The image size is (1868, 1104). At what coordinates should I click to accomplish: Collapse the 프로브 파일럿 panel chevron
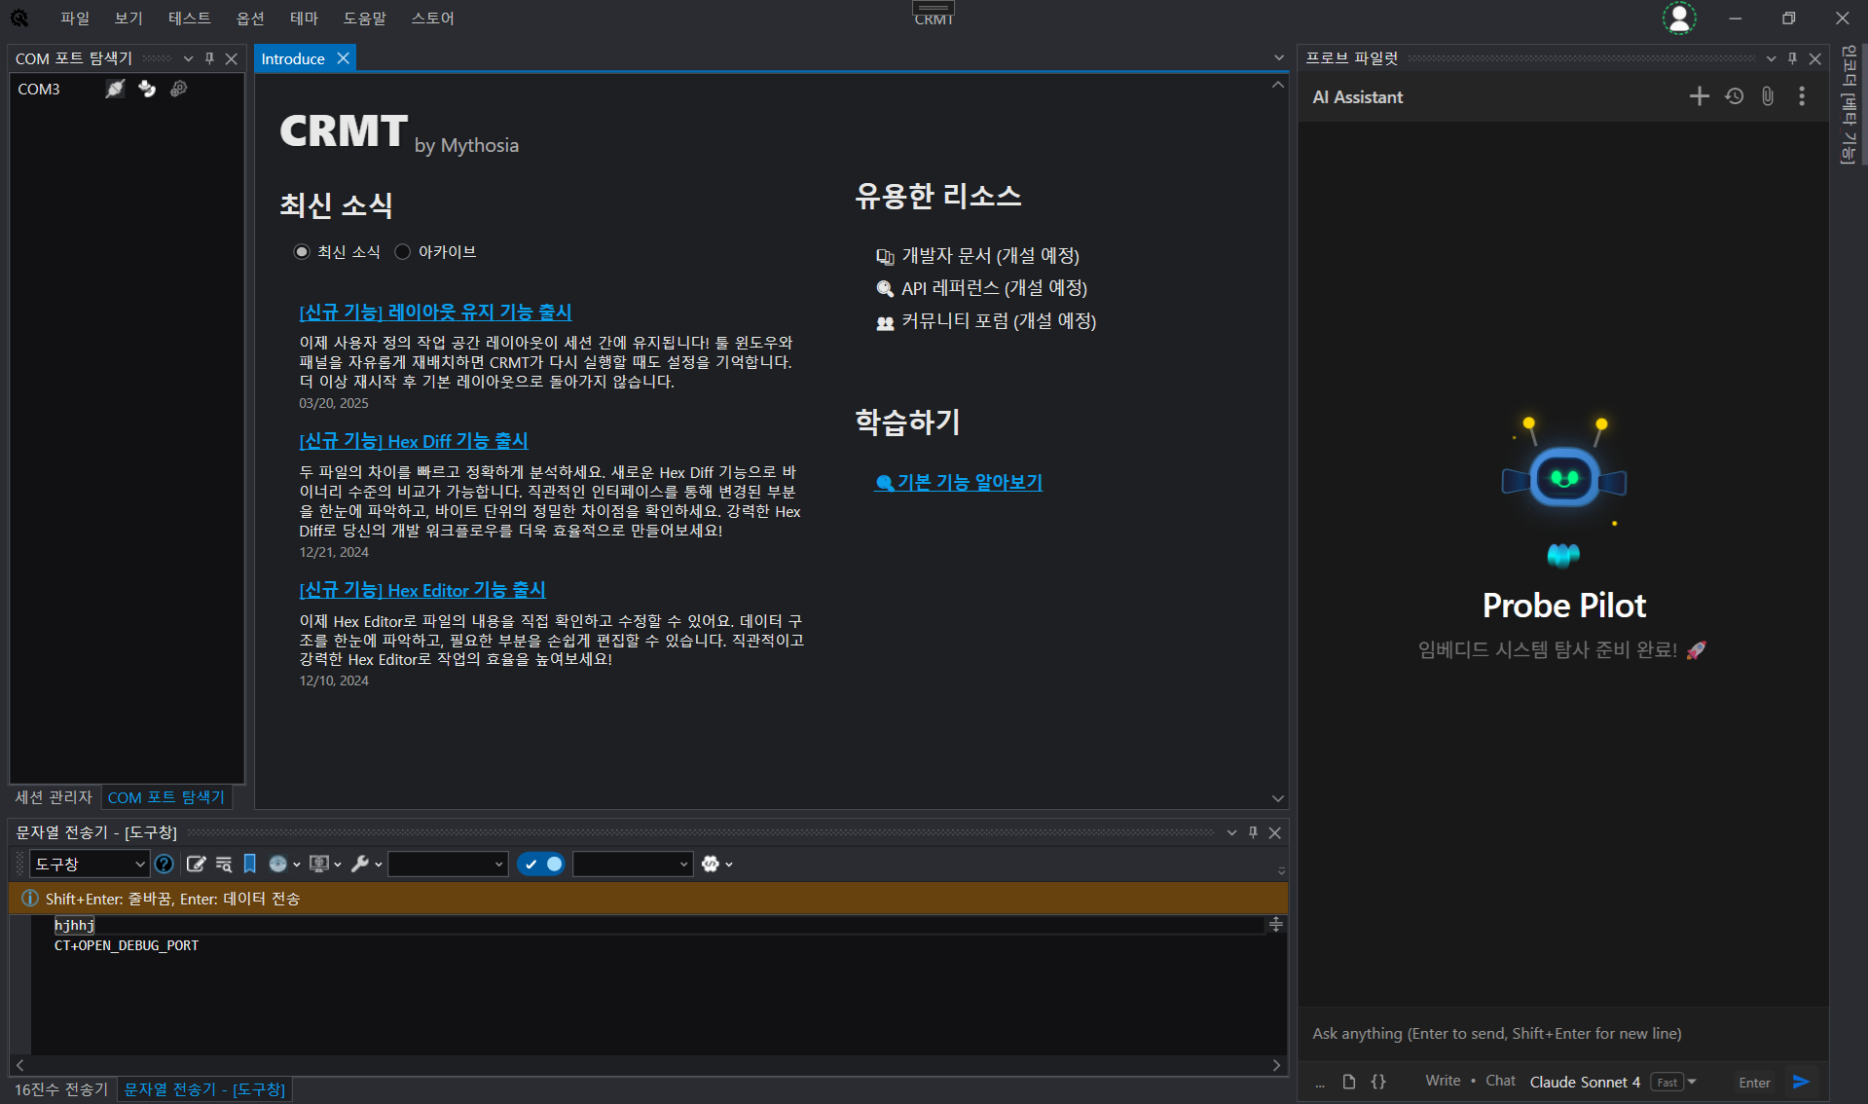(1772, 58)
